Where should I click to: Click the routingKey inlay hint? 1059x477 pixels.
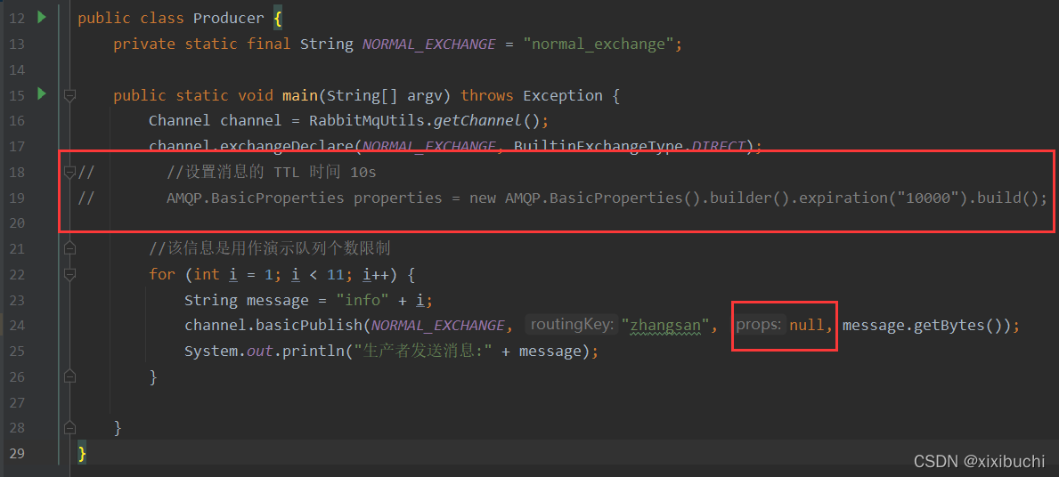coord(572,325)
